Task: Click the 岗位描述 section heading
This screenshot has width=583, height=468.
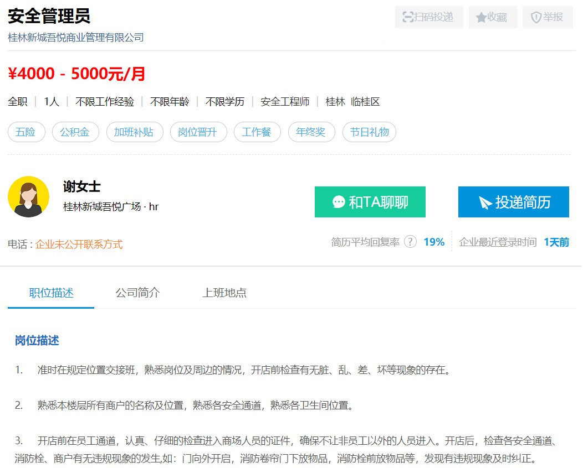Action: click(37, 340)
